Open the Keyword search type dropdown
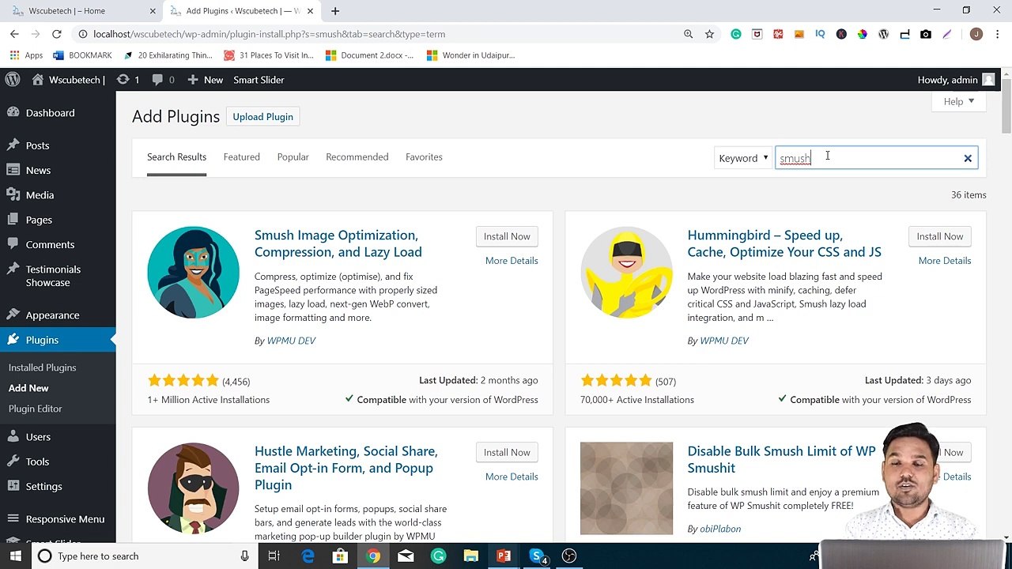The image size is (1012, 569). click(x=743, y=158)
